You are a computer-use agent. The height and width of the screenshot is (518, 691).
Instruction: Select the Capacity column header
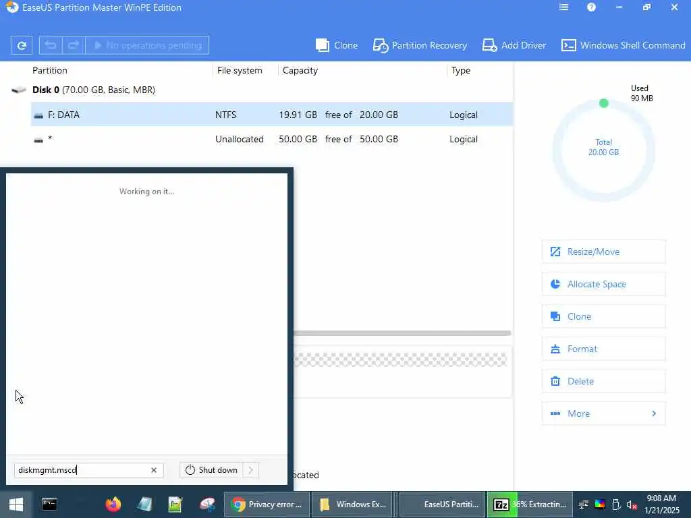coord(300,70)
